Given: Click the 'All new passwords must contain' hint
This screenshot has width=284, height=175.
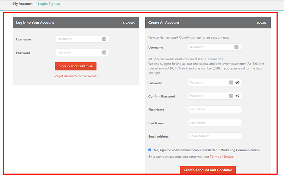Looking at the screenshot, I should (186, 59).
